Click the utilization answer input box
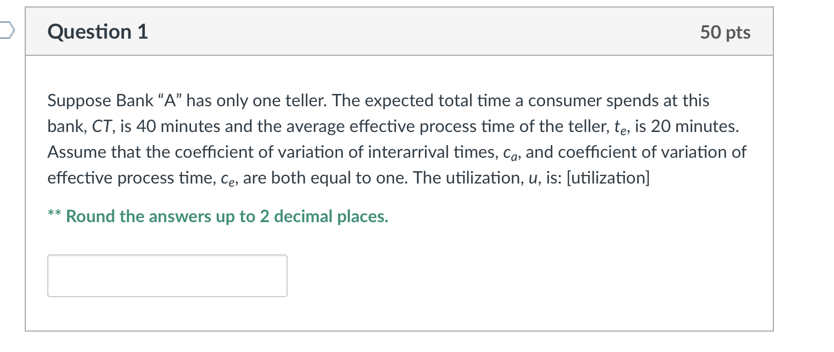This screenshot has height=352, width=834. pos(167,276)
